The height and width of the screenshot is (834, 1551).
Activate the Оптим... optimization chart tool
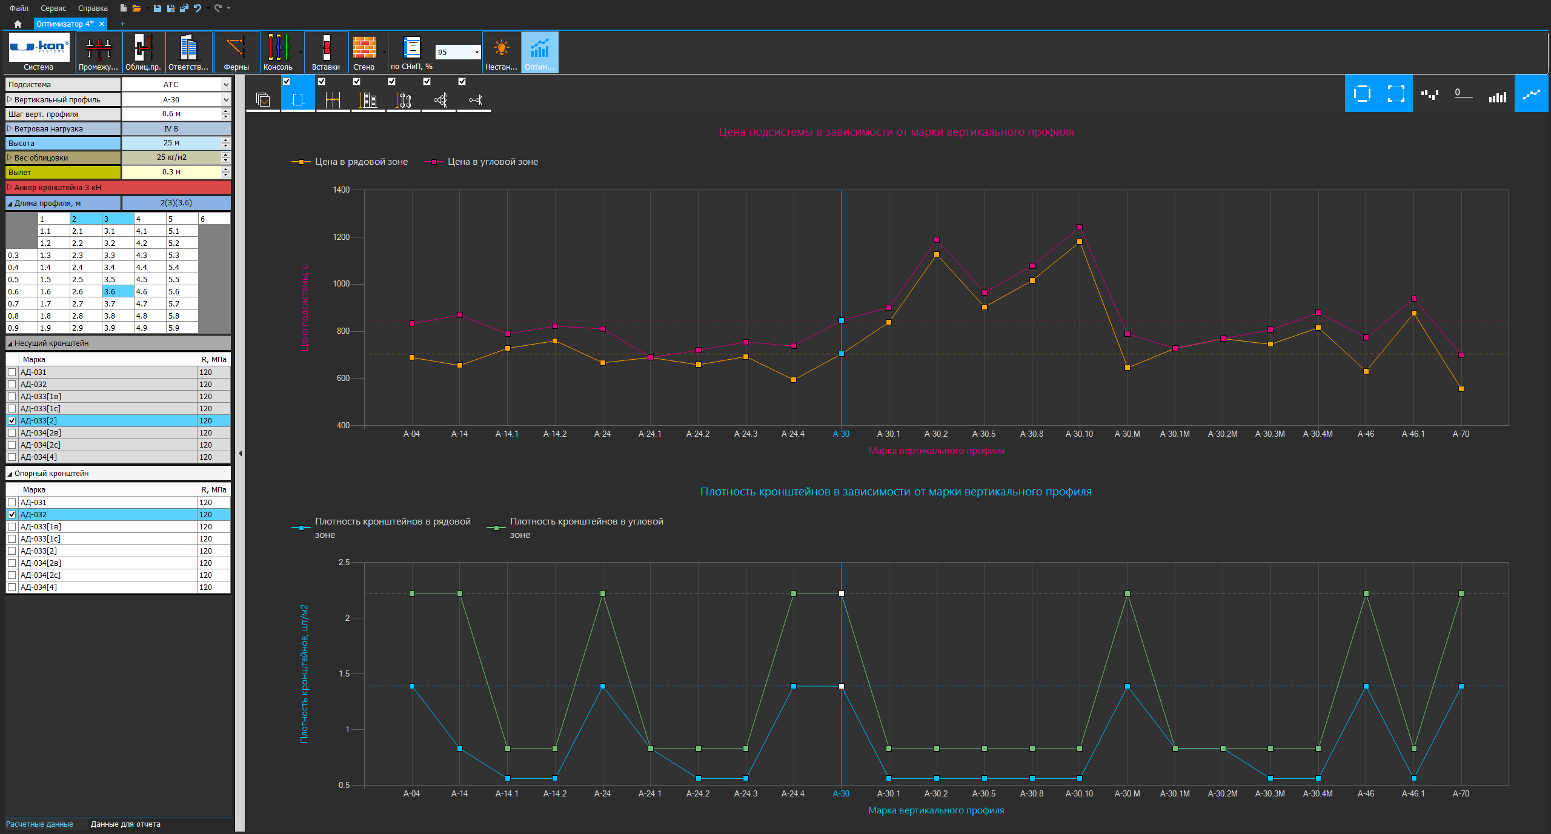tap(539, 52)
